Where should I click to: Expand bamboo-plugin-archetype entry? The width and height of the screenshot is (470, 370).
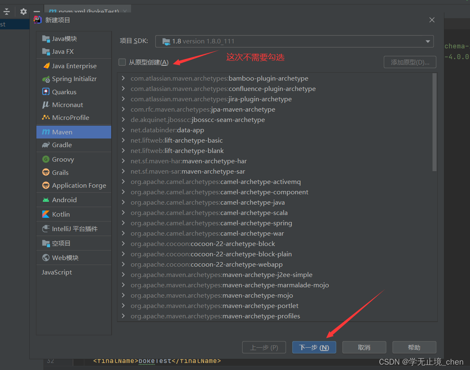pos(123,78)
